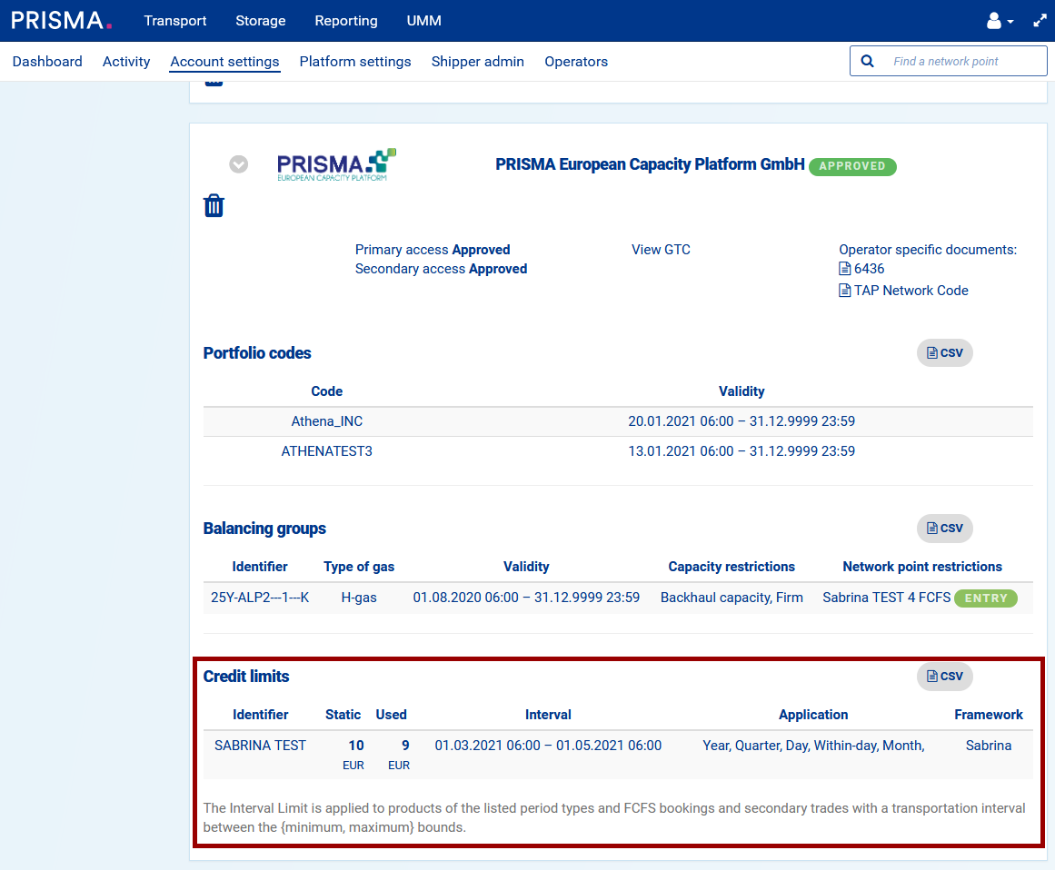The height and width of the screenshot is (870, 1055).
Task: Open the Reporting menu
Action: point(346,21)
